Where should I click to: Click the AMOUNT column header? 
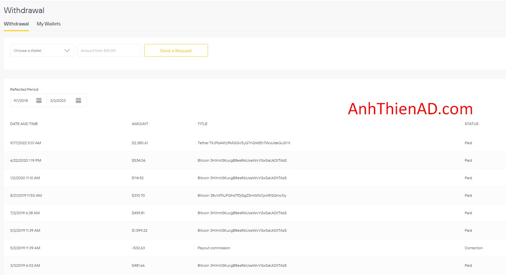point(140,124)
